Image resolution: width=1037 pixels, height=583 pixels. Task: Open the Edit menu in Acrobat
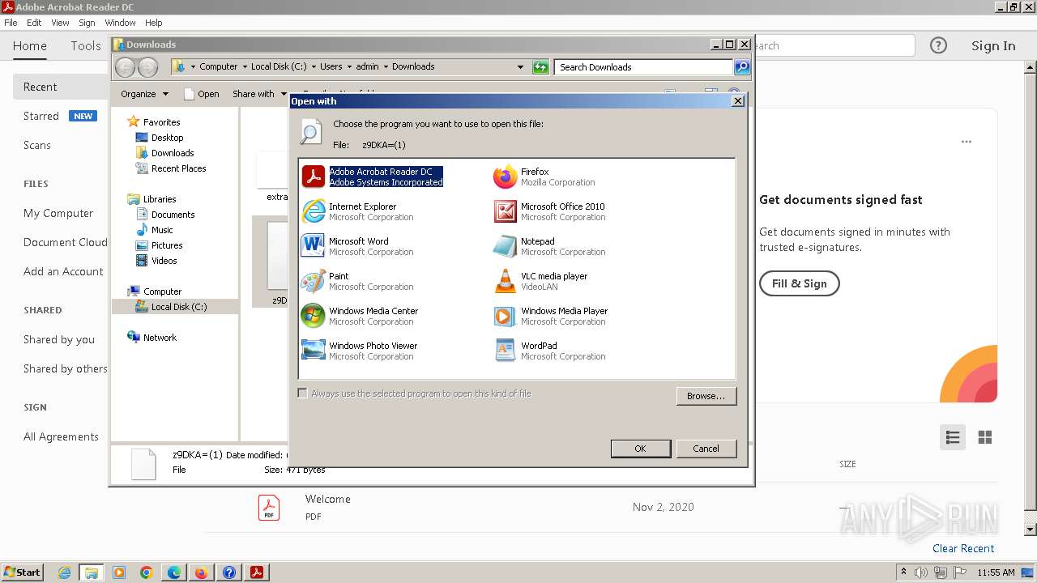pos(34,23)
